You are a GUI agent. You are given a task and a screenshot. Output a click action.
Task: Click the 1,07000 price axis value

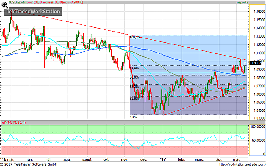click(x=260, y=86)
